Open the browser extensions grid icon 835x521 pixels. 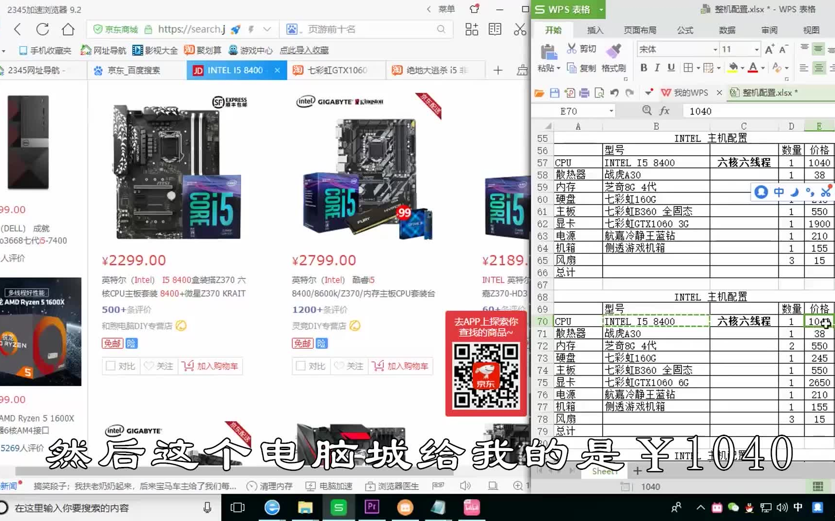(472, 29)
